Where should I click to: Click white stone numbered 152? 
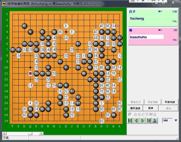pos(66,56)
